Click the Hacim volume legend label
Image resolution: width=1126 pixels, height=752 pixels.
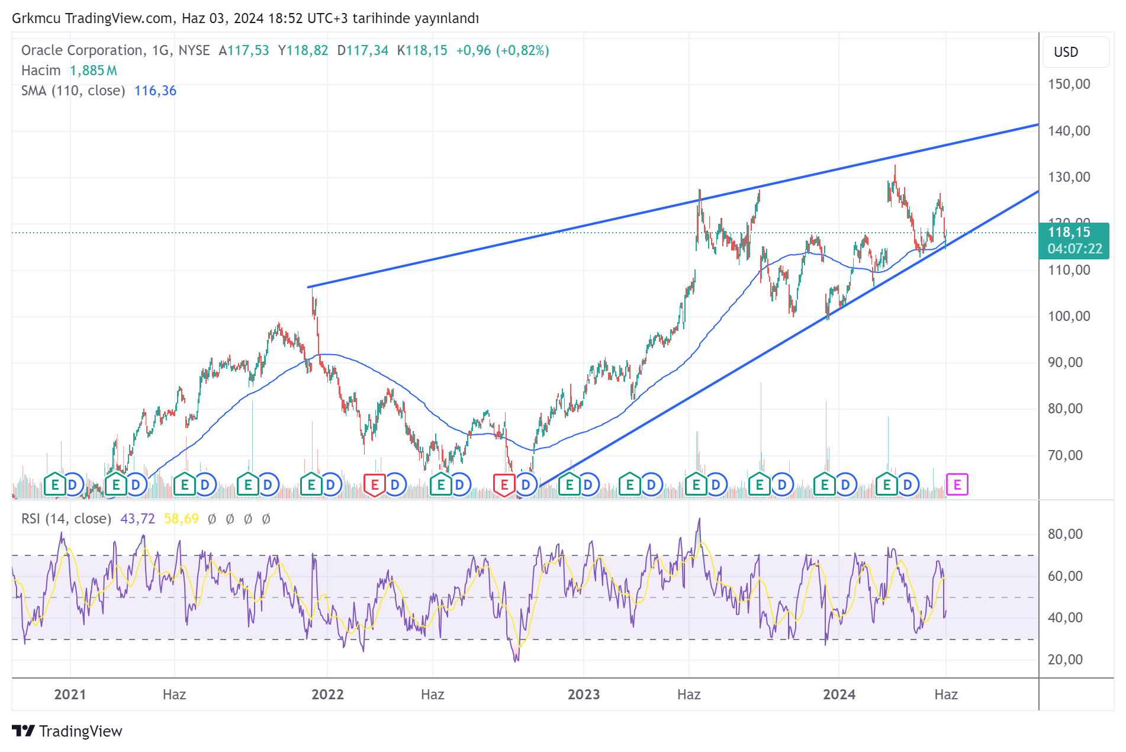point(41,70)
